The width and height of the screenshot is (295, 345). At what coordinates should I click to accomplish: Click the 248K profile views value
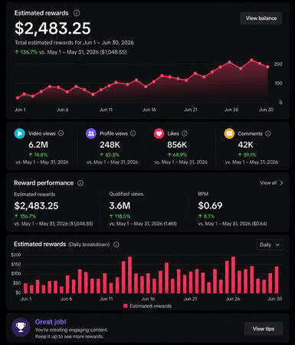tap(110, 145)
